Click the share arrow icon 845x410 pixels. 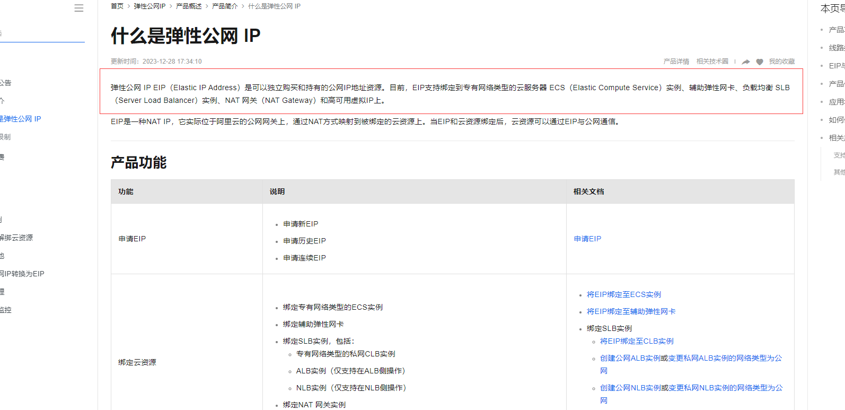(x=746, y=62)
